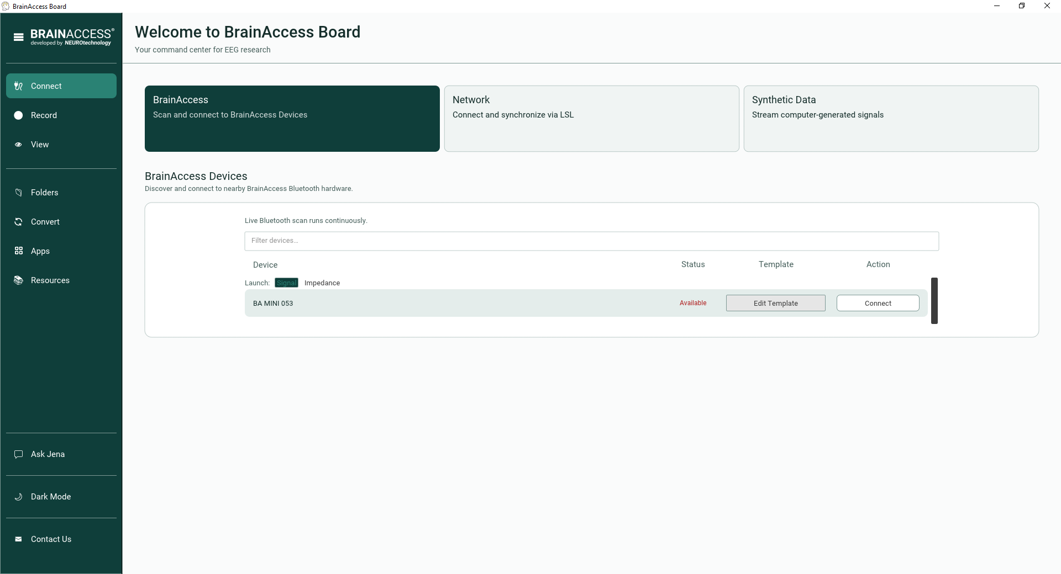Restore down the application window

(1022, 6)
